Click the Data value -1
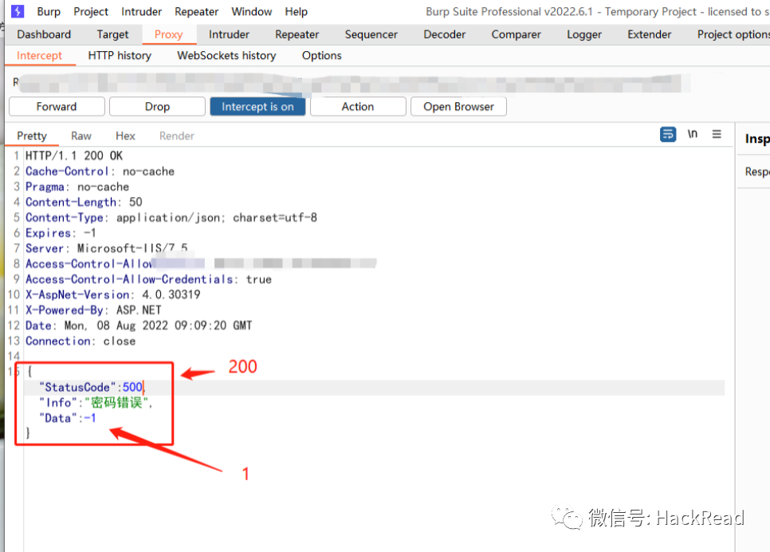This screenshot has width=770, height=552. [x=90, y=418]
